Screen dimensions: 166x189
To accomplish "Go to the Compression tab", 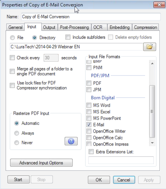I will [x=145, y=27].
